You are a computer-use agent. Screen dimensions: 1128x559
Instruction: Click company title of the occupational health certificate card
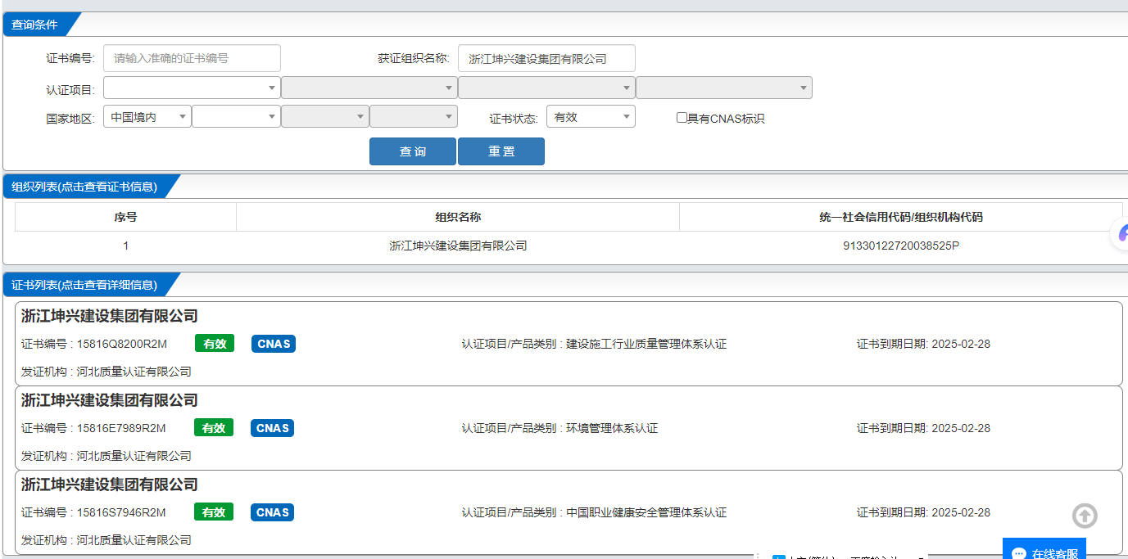110,485
